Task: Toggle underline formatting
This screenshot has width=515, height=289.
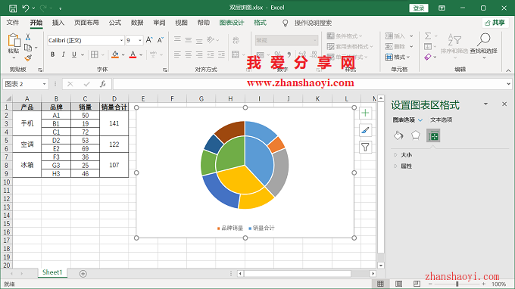Action: pyautogui.click(x=74, y=54)
